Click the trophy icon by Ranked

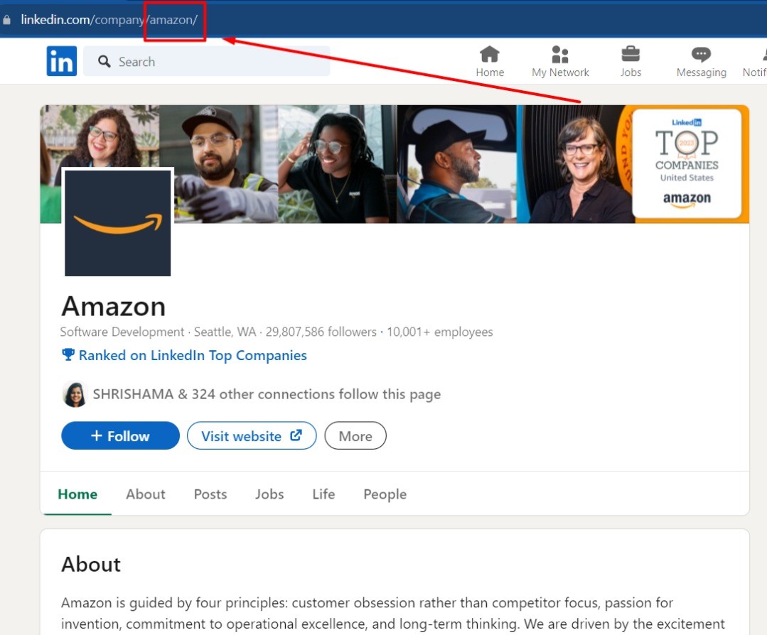[x=68, y=355]
